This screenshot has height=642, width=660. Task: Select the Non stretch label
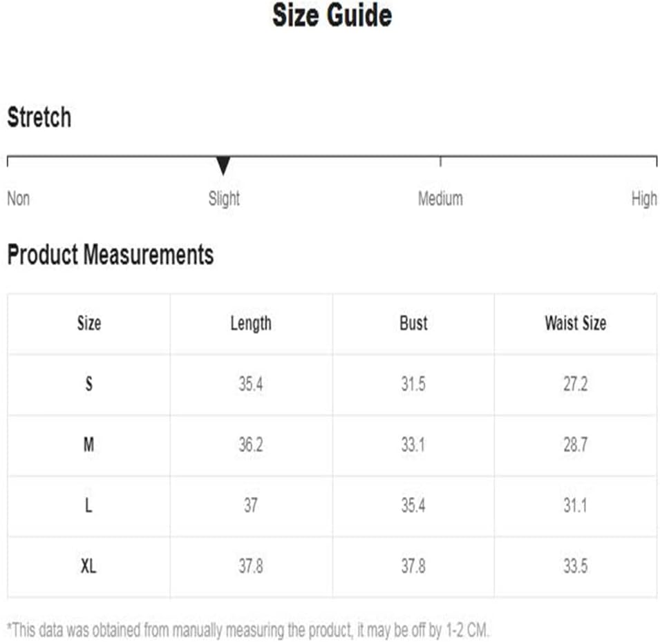tap(19, 198)
